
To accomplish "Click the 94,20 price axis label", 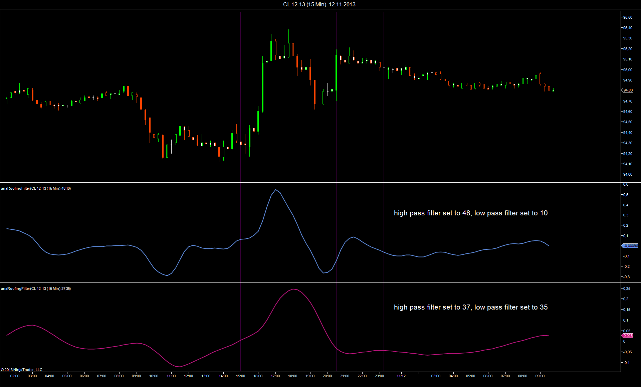I will [x=628, y=154].
